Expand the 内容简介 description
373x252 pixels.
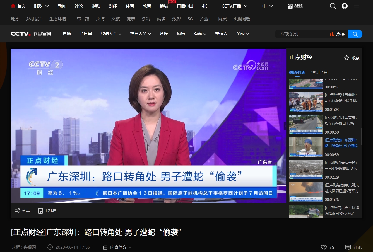(x=117, y=247)
